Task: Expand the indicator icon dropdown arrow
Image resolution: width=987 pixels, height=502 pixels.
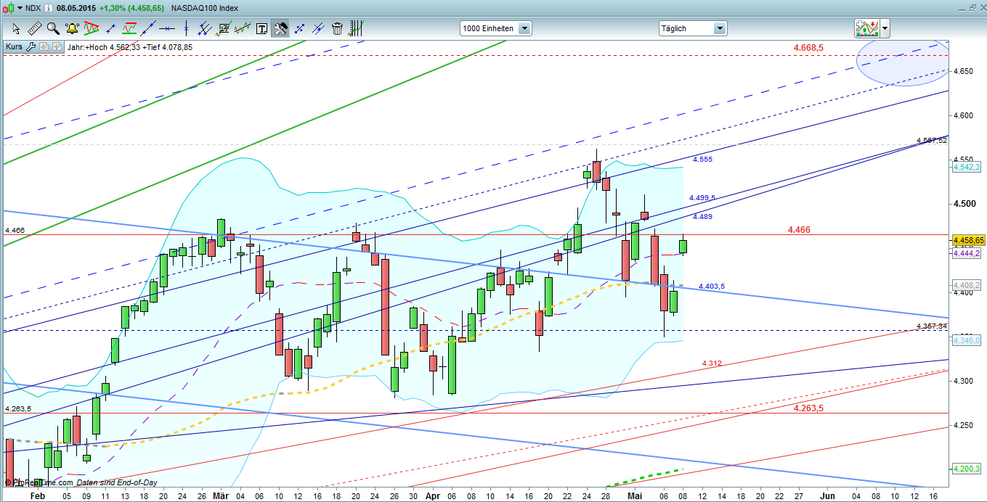Action: pyautogui.click(x=885, y=28)
